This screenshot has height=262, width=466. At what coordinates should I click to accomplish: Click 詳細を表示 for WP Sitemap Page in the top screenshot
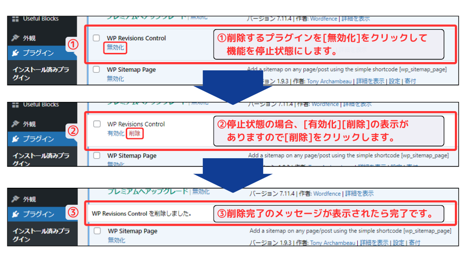[x=370, y=81]
